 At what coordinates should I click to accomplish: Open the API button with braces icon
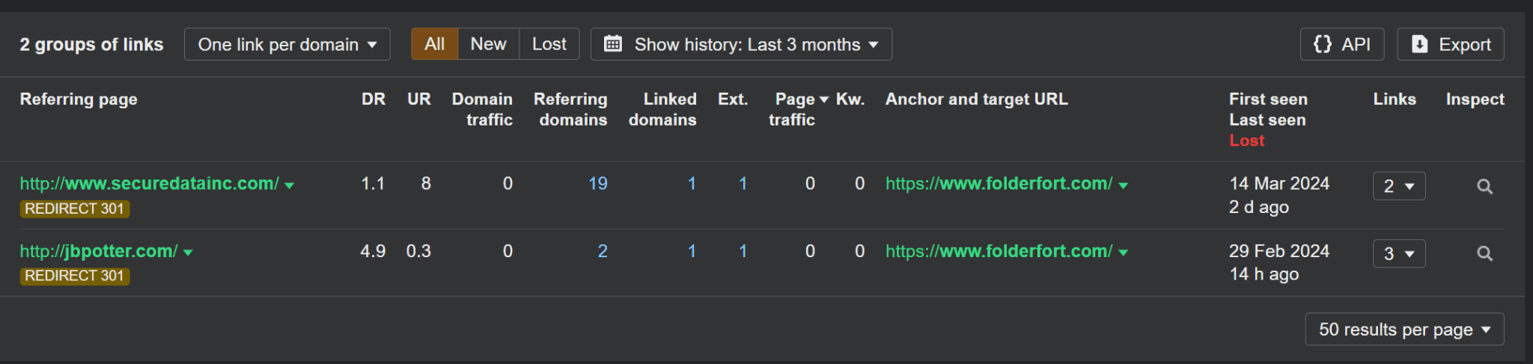tap(1341, 45)
